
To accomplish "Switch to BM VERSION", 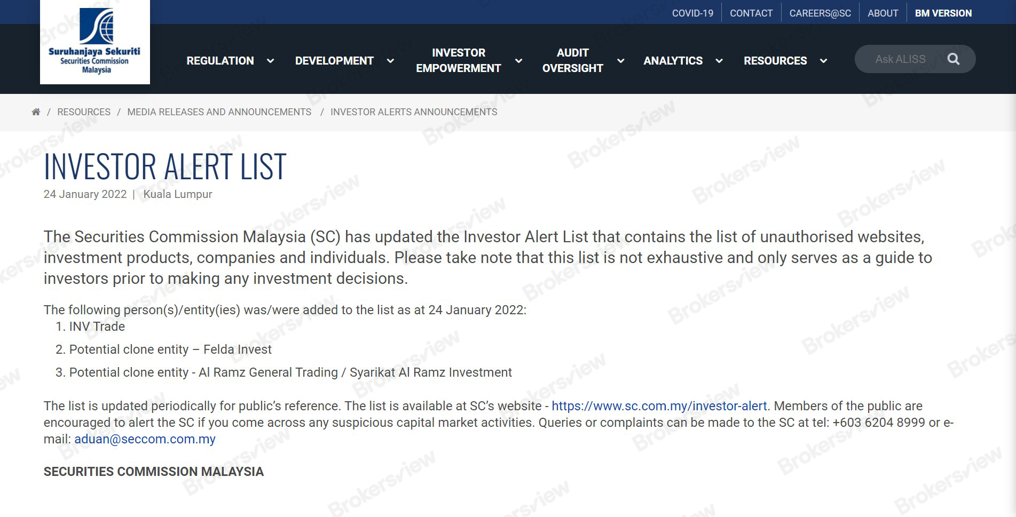I will 943,13.
